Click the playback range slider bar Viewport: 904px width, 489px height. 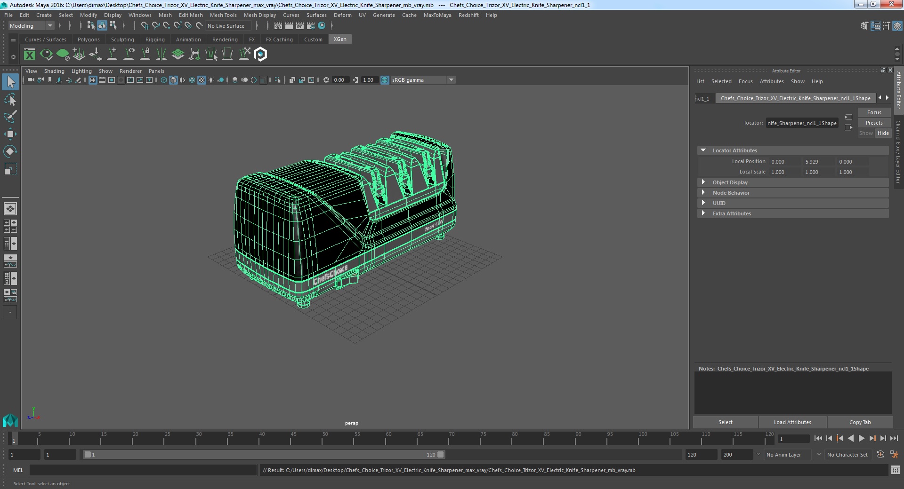(264, 455)
